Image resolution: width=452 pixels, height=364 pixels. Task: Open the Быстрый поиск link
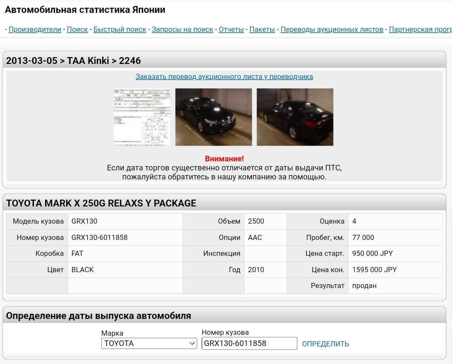tap(119, 29)
